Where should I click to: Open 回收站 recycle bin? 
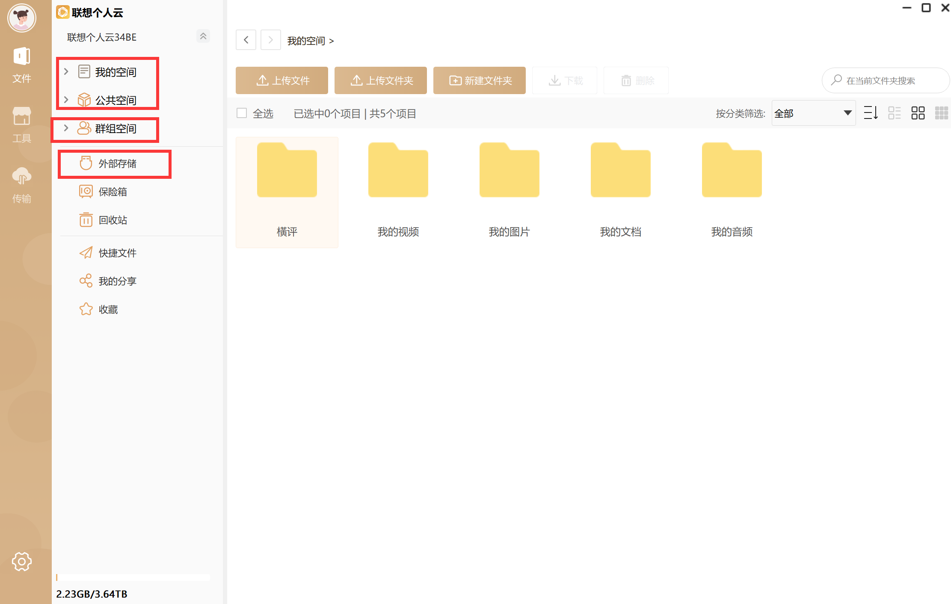pyautogui.click(x=112, y=220)
